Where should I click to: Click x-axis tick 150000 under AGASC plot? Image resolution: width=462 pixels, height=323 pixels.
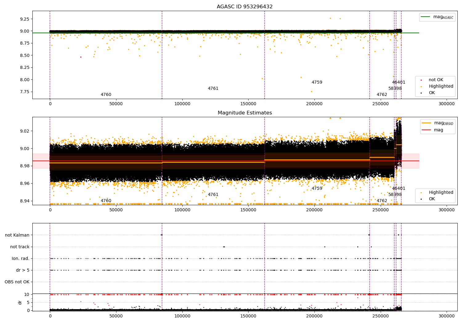pyautogui.click(x=248, y=104)
